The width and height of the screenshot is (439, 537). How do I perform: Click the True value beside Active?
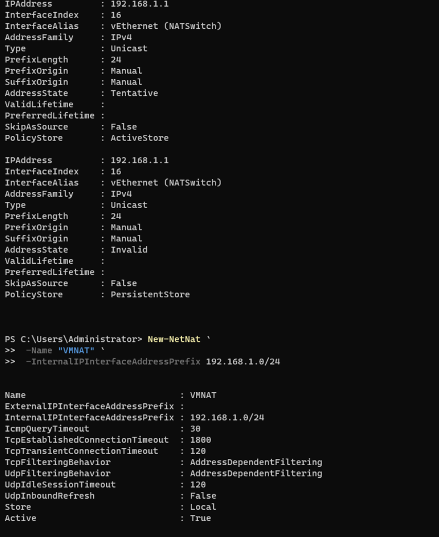tap(201, 518)
